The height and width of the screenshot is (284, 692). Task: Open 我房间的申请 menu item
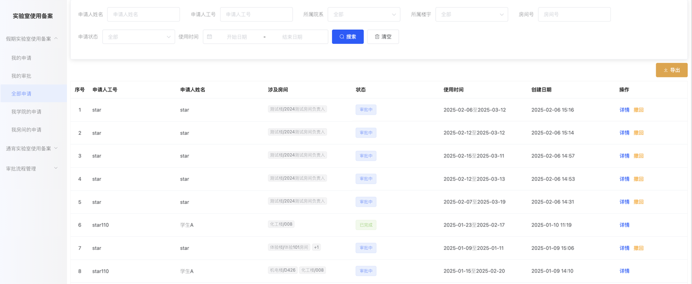33,130
